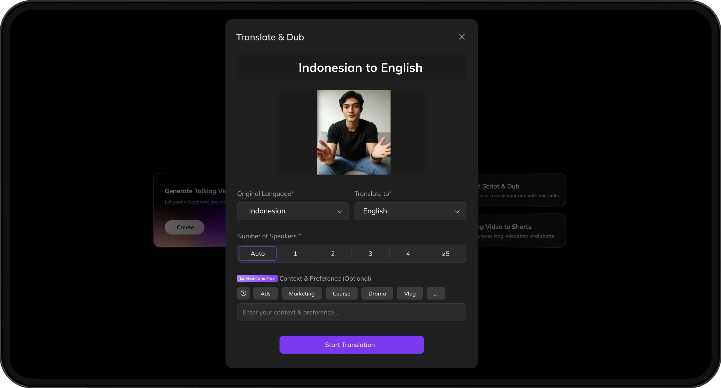The height and width of the screenshot is (388, 721).
Task: Click Create on Generate Talking Video card
Action: point(184,227)
